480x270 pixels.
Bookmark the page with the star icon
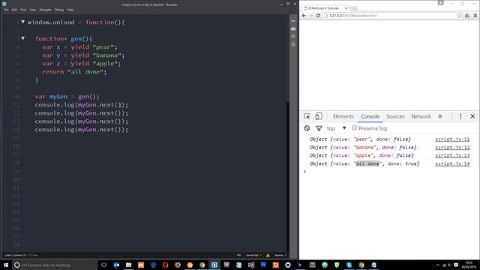pos(459,16)
